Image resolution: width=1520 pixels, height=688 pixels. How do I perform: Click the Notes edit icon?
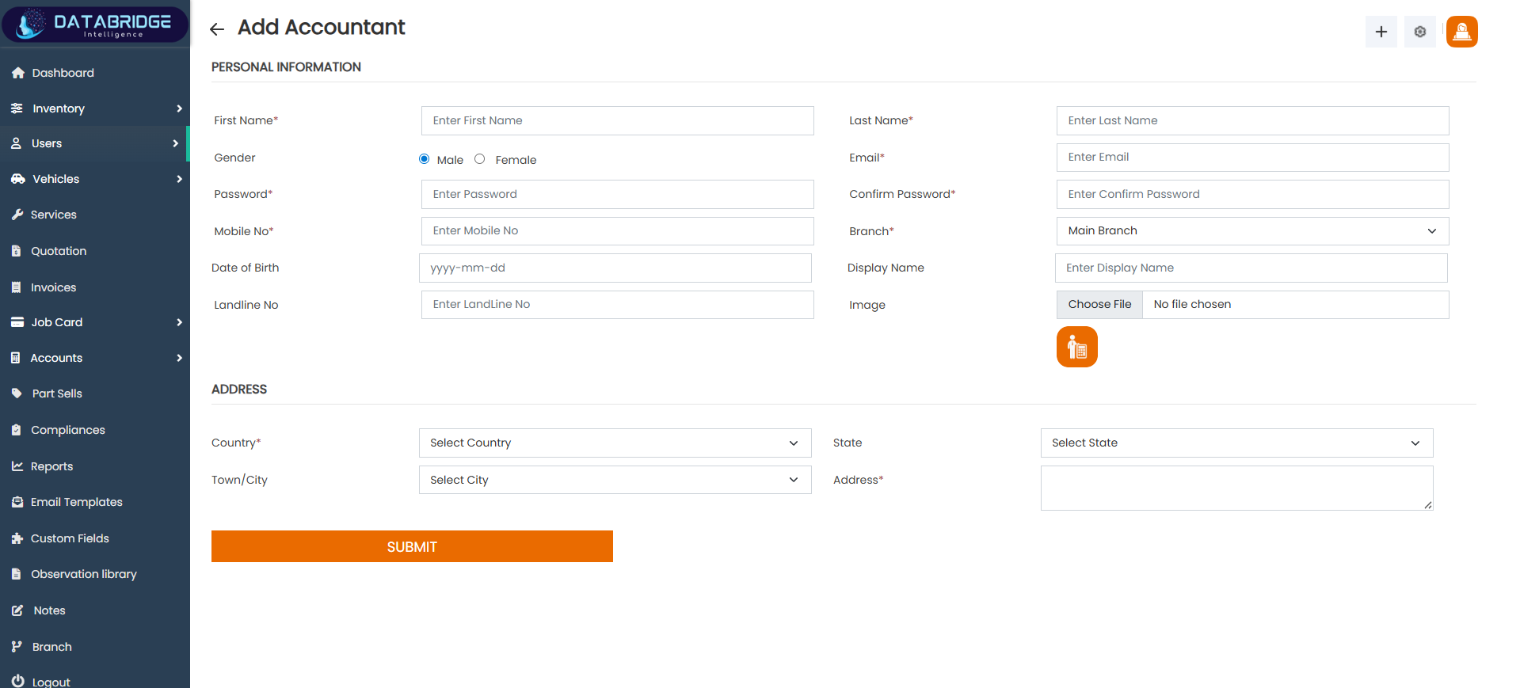click(17, 610)
